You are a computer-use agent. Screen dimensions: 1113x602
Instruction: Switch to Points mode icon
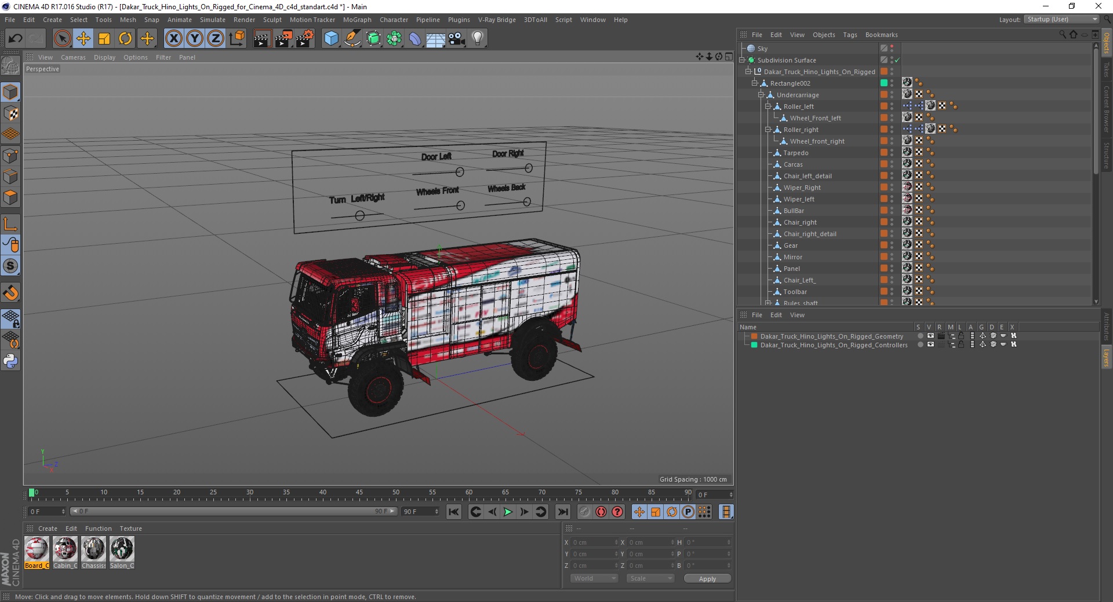click(x=10, y=156)
